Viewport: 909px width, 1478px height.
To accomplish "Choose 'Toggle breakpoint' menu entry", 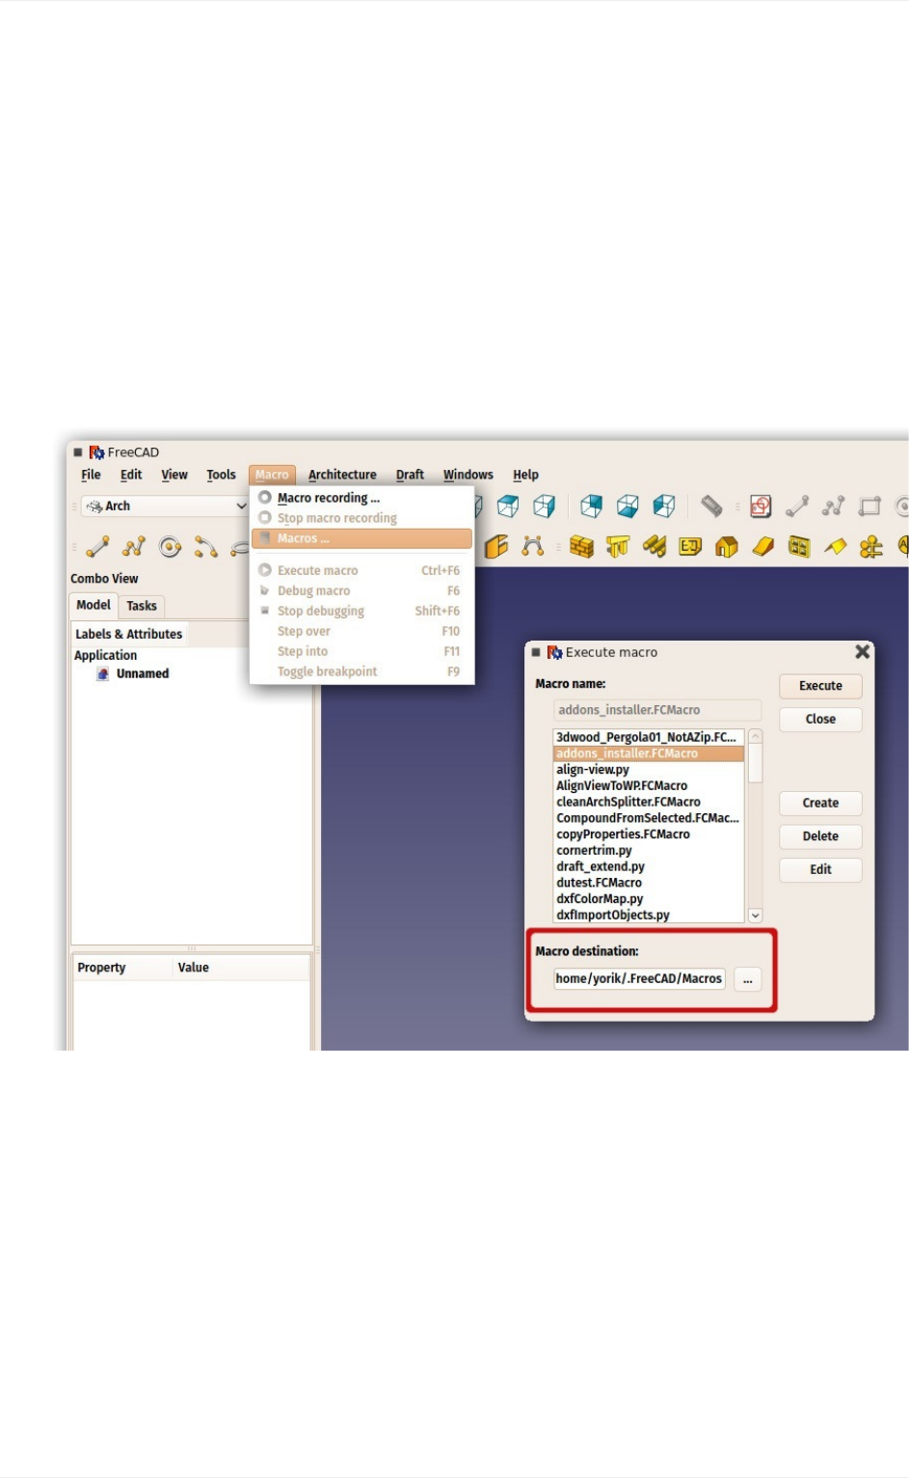I will [x=361, y=671].
